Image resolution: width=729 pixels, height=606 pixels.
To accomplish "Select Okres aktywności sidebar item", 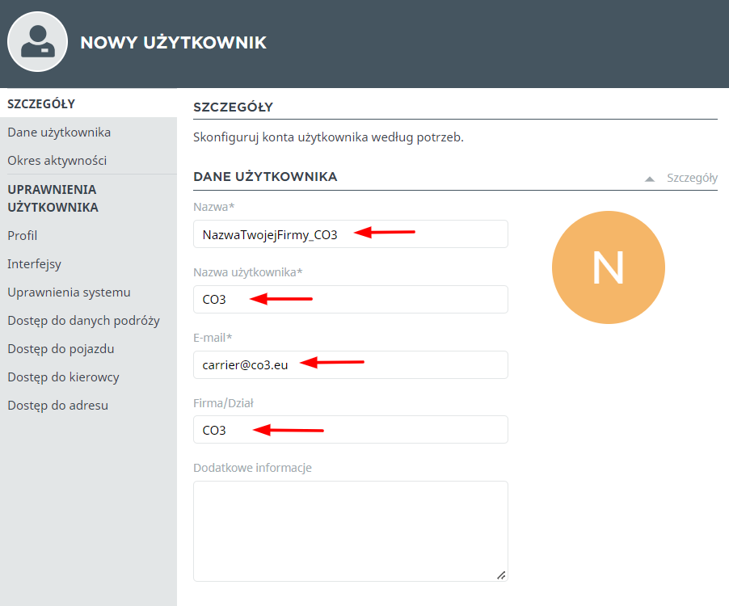I will click(57, 161).
